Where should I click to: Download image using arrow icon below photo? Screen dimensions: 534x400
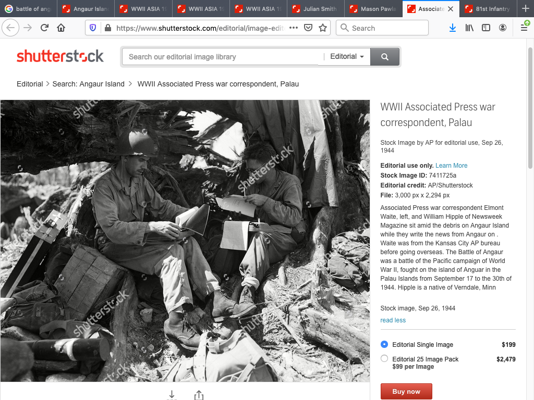172,395
